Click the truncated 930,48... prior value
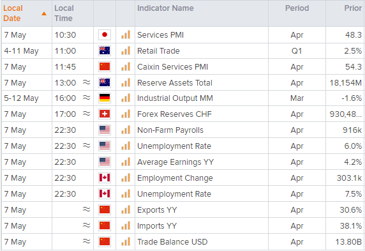 click(x=345, y=114)
